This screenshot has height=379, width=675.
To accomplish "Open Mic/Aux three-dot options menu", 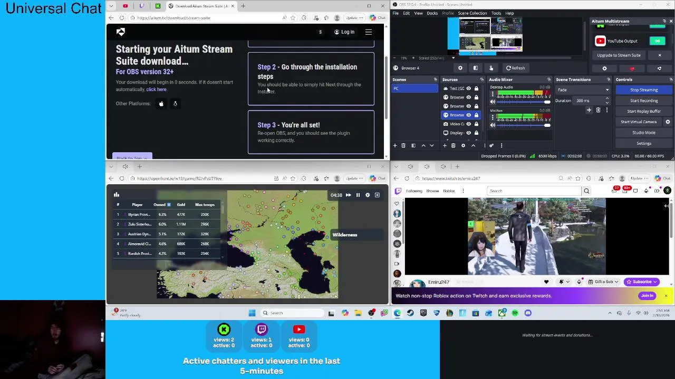I will point(493,117).
